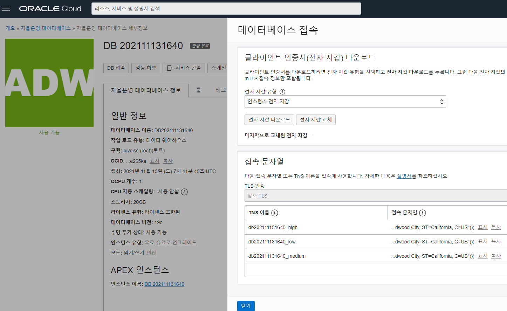The image size is (507, 311).
Task: Click the TNS 이름 info icon
Action: [x=275, y=213]
